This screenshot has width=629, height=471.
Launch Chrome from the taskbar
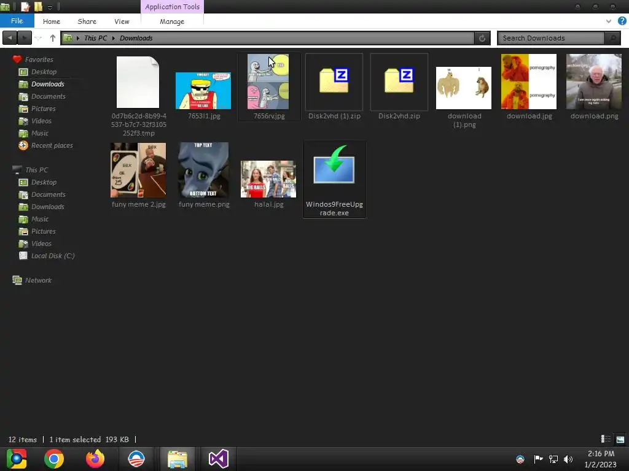(x=54, y=459)
